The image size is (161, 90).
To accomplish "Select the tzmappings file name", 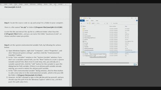I will pos(87,55).
